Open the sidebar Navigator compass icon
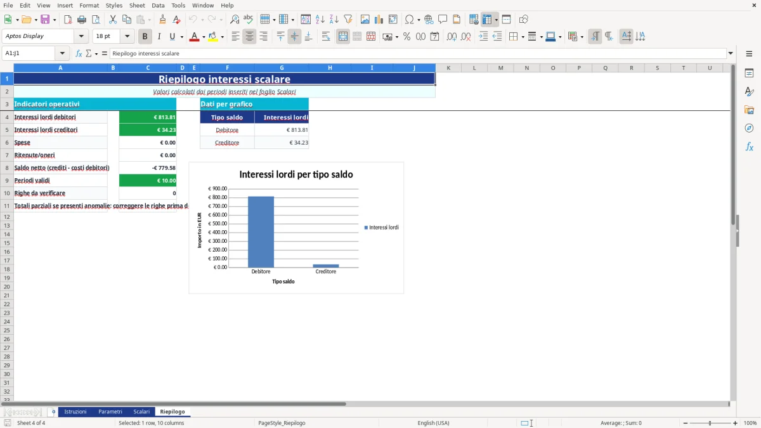 (x=749, y=128)
